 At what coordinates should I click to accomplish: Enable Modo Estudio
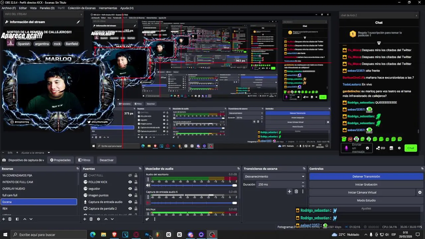coord(366,200)
